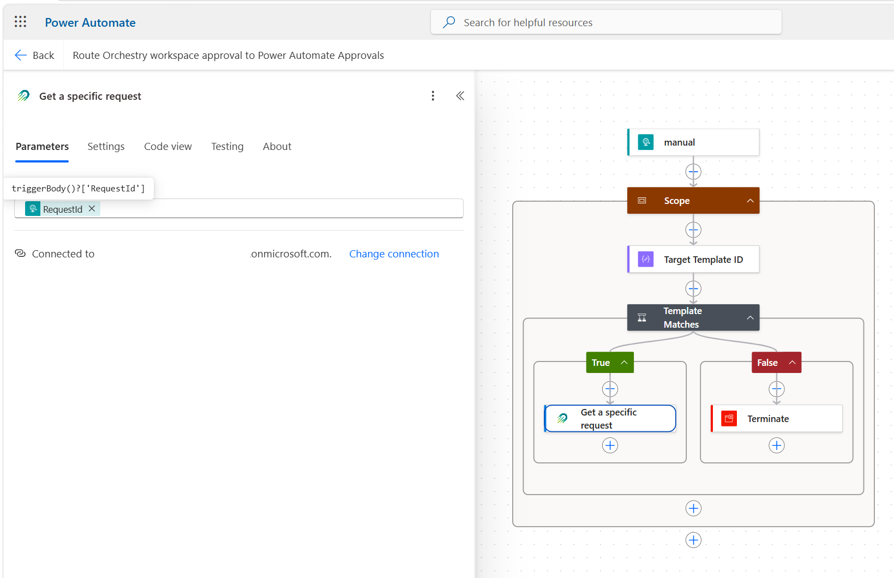Add an action below manual trigger
The height and width of the screenshot is (578, 894).
tap(693, 172)
